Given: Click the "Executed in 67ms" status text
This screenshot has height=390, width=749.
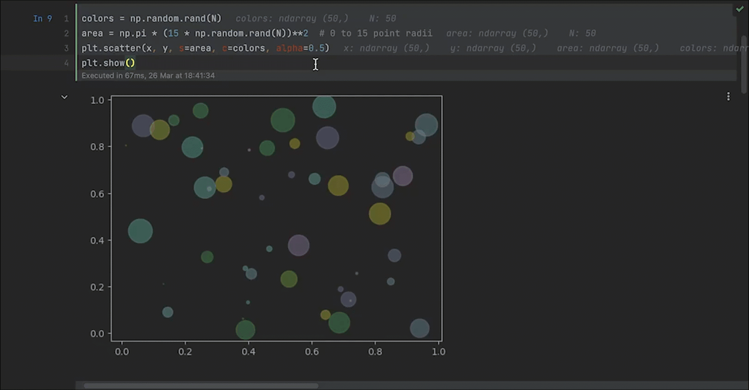Looking at the screenshot, I should pos(148,75).
